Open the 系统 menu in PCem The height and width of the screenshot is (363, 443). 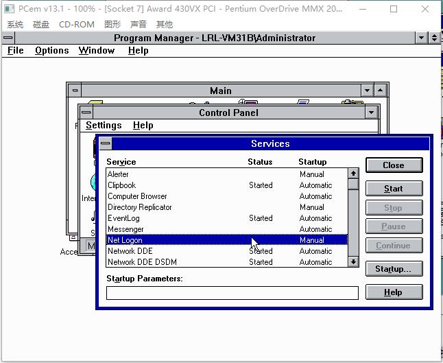(15, 24)
